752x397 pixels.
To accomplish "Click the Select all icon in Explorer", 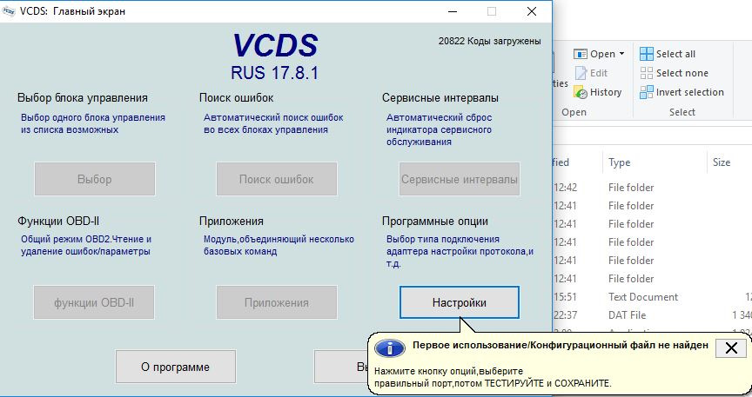I will point(646,54).
